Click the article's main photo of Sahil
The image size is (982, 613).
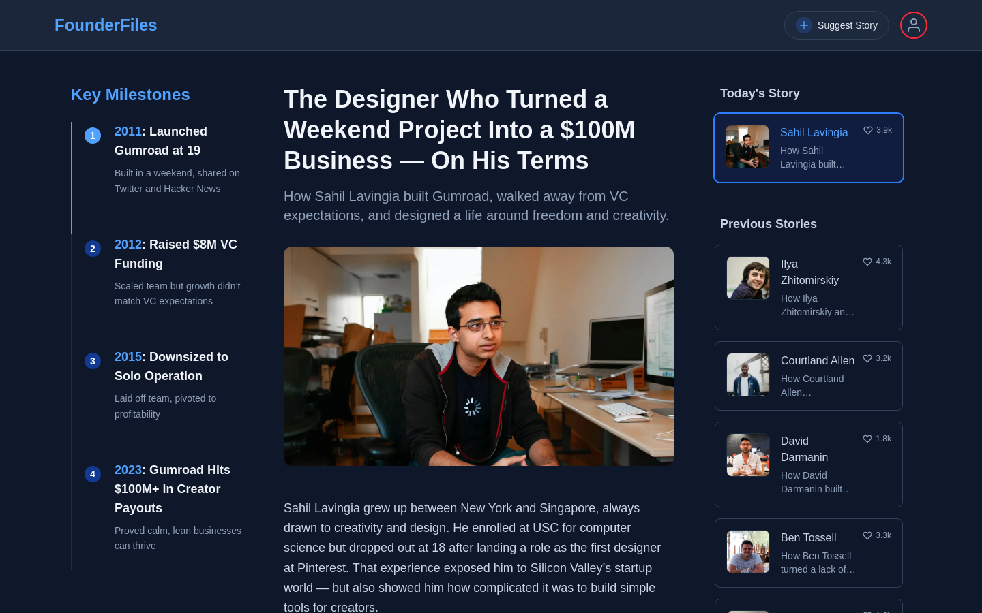click(479, 356)
